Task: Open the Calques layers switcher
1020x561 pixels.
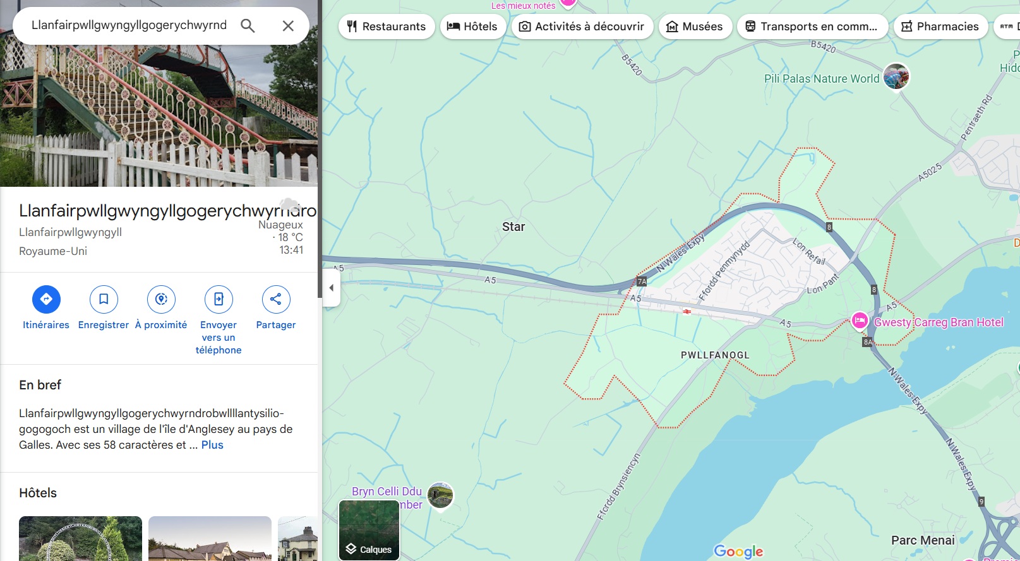Action: pos(369,530)
